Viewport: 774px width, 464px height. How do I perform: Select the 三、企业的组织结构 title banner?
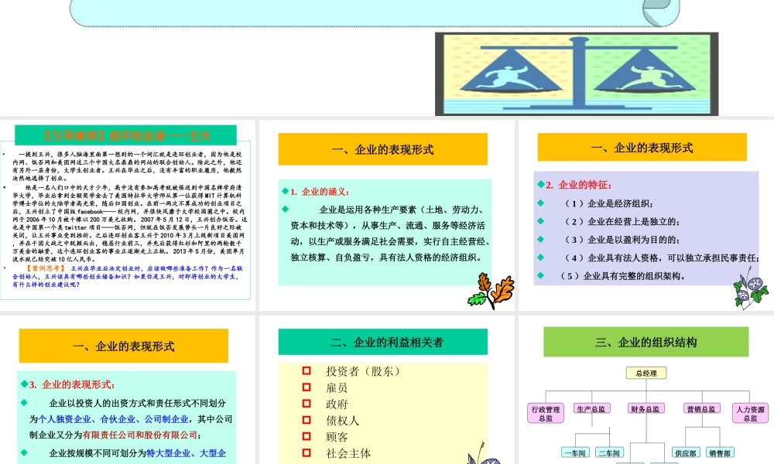(646, 342)
